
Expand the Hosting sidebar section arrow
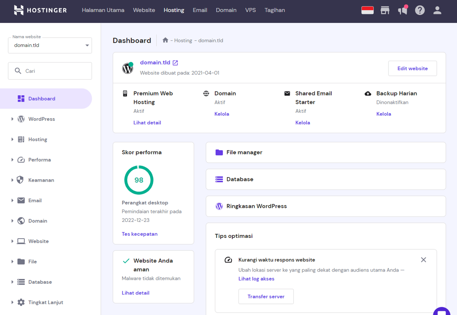[x=12, y=139]
